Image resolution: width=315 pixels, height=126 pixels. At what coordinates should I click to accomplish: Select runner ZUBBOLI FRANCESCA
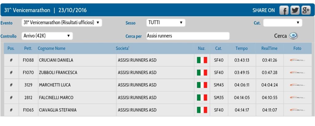click(58, 72)
